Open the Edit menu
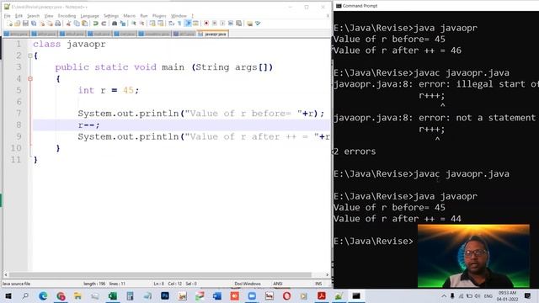539x303 pixels. tap(19, 16)
